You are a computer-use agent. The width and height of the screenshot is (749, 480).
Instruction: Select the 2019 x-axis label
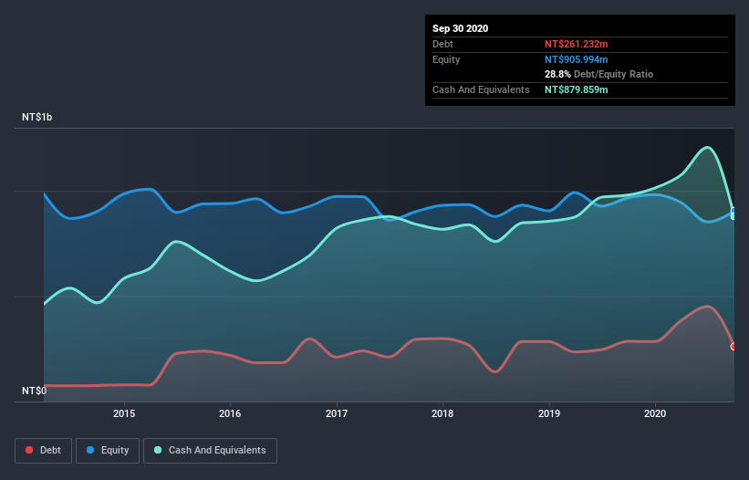tap(549, 413)
